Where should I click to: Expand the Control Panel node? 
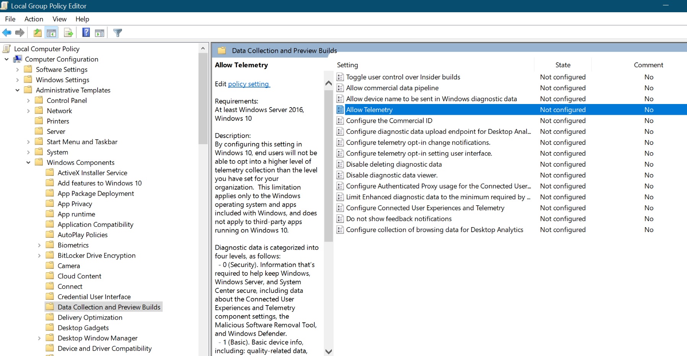tap(28, 100)
